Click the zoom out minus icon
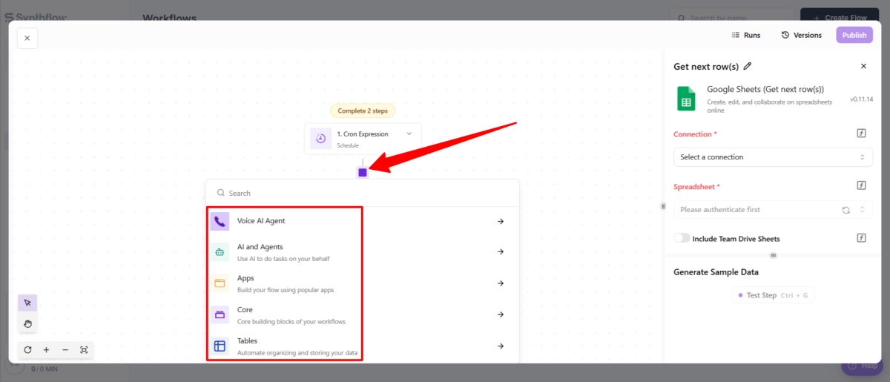 (x=65, y=349)
